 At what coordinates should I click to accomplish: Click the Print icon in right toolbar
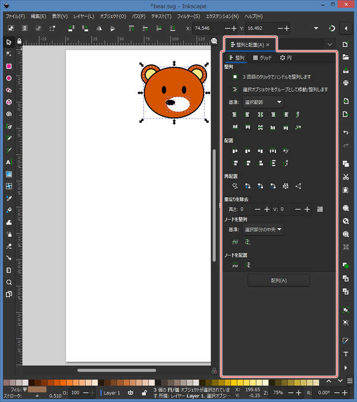(346, 83)
